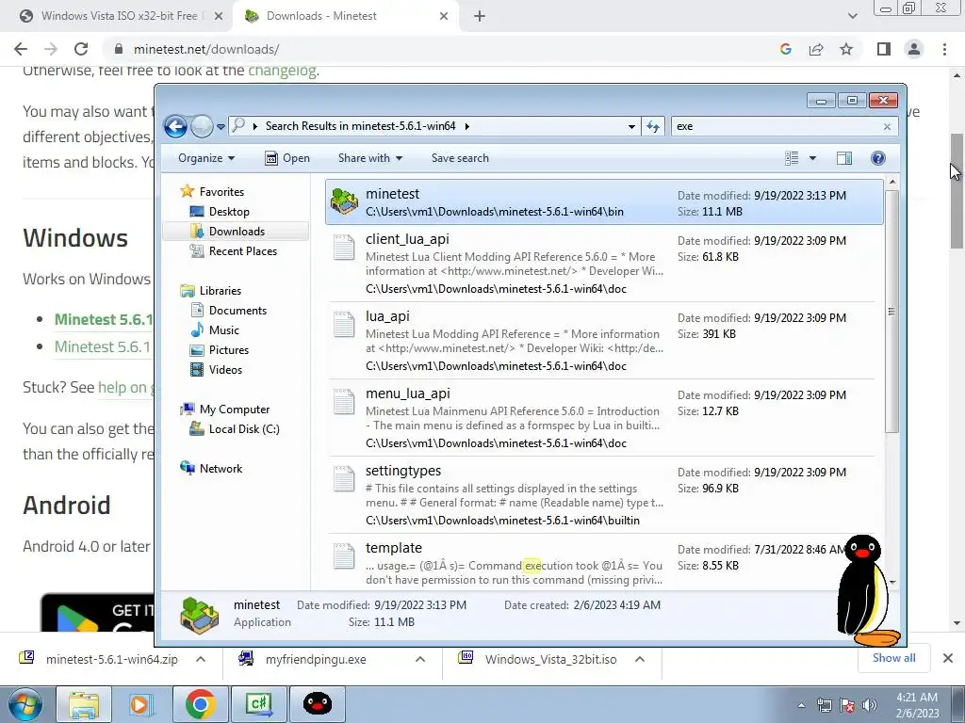Open Pictures library in navigation pane
This screenshot has height=723, width=965.
point(220,350)
